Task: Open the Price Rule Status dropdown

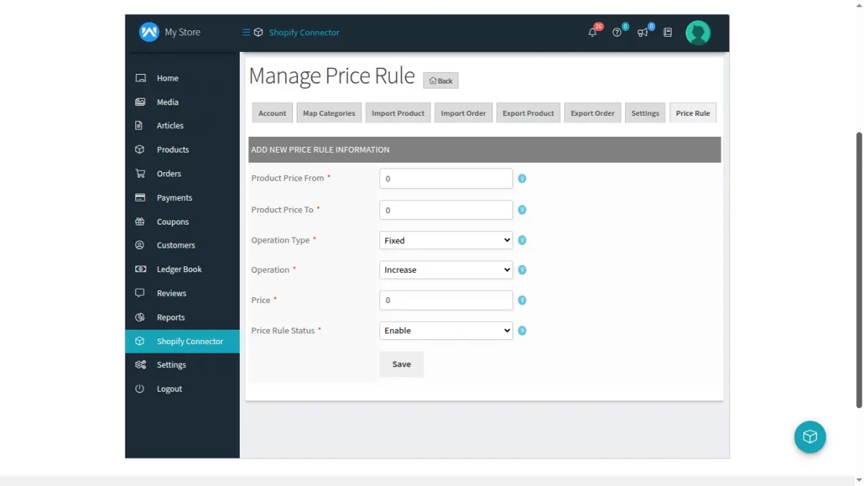Action: point(445,330)
